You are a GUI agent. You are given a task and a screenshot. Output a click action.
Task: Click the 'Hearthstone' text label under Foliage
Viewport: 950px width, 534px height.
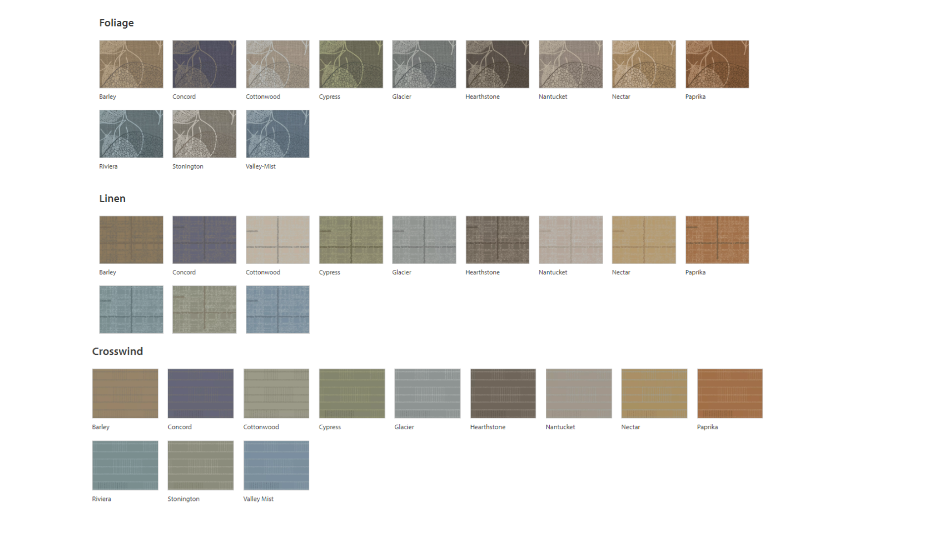pos(482,97)
